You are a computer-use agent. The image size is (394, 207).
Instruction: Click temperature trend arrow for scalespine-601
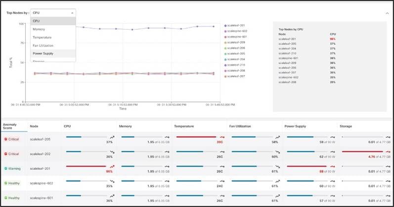(x=222, y=196)
